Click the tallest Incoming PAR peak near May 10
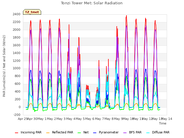Image resolution: width=184 pixels, height=138 pixels. [126, 16]
